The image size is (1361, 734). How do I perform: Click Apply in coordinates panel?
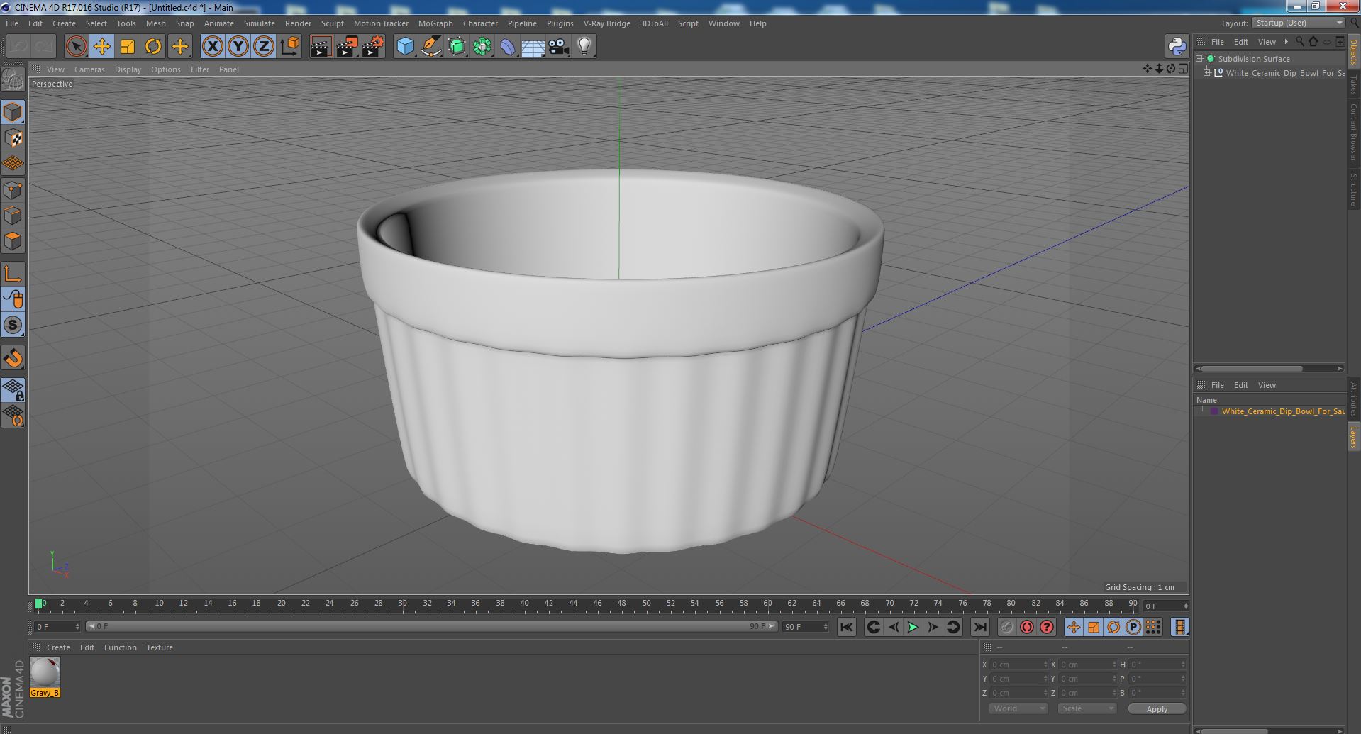click(1157, 708)
